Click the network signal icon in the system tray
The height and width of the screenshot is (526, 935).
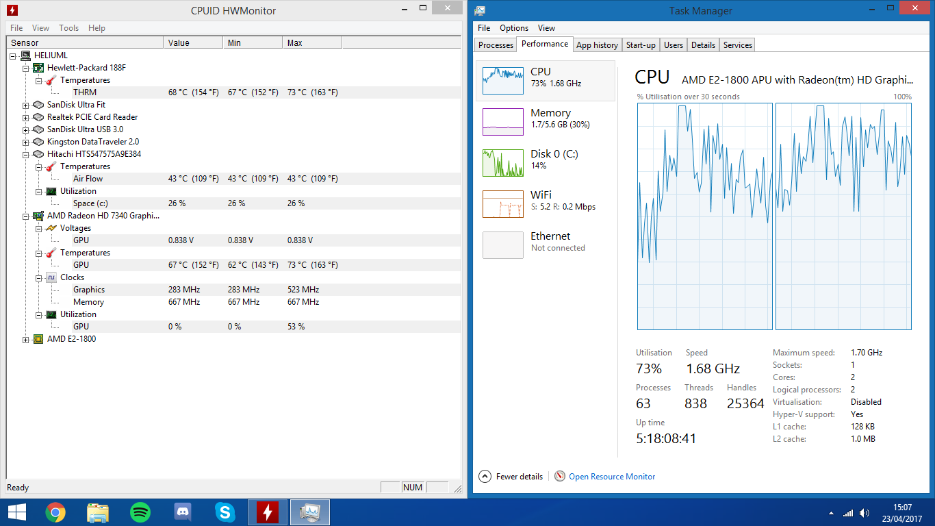click(848, 513)
